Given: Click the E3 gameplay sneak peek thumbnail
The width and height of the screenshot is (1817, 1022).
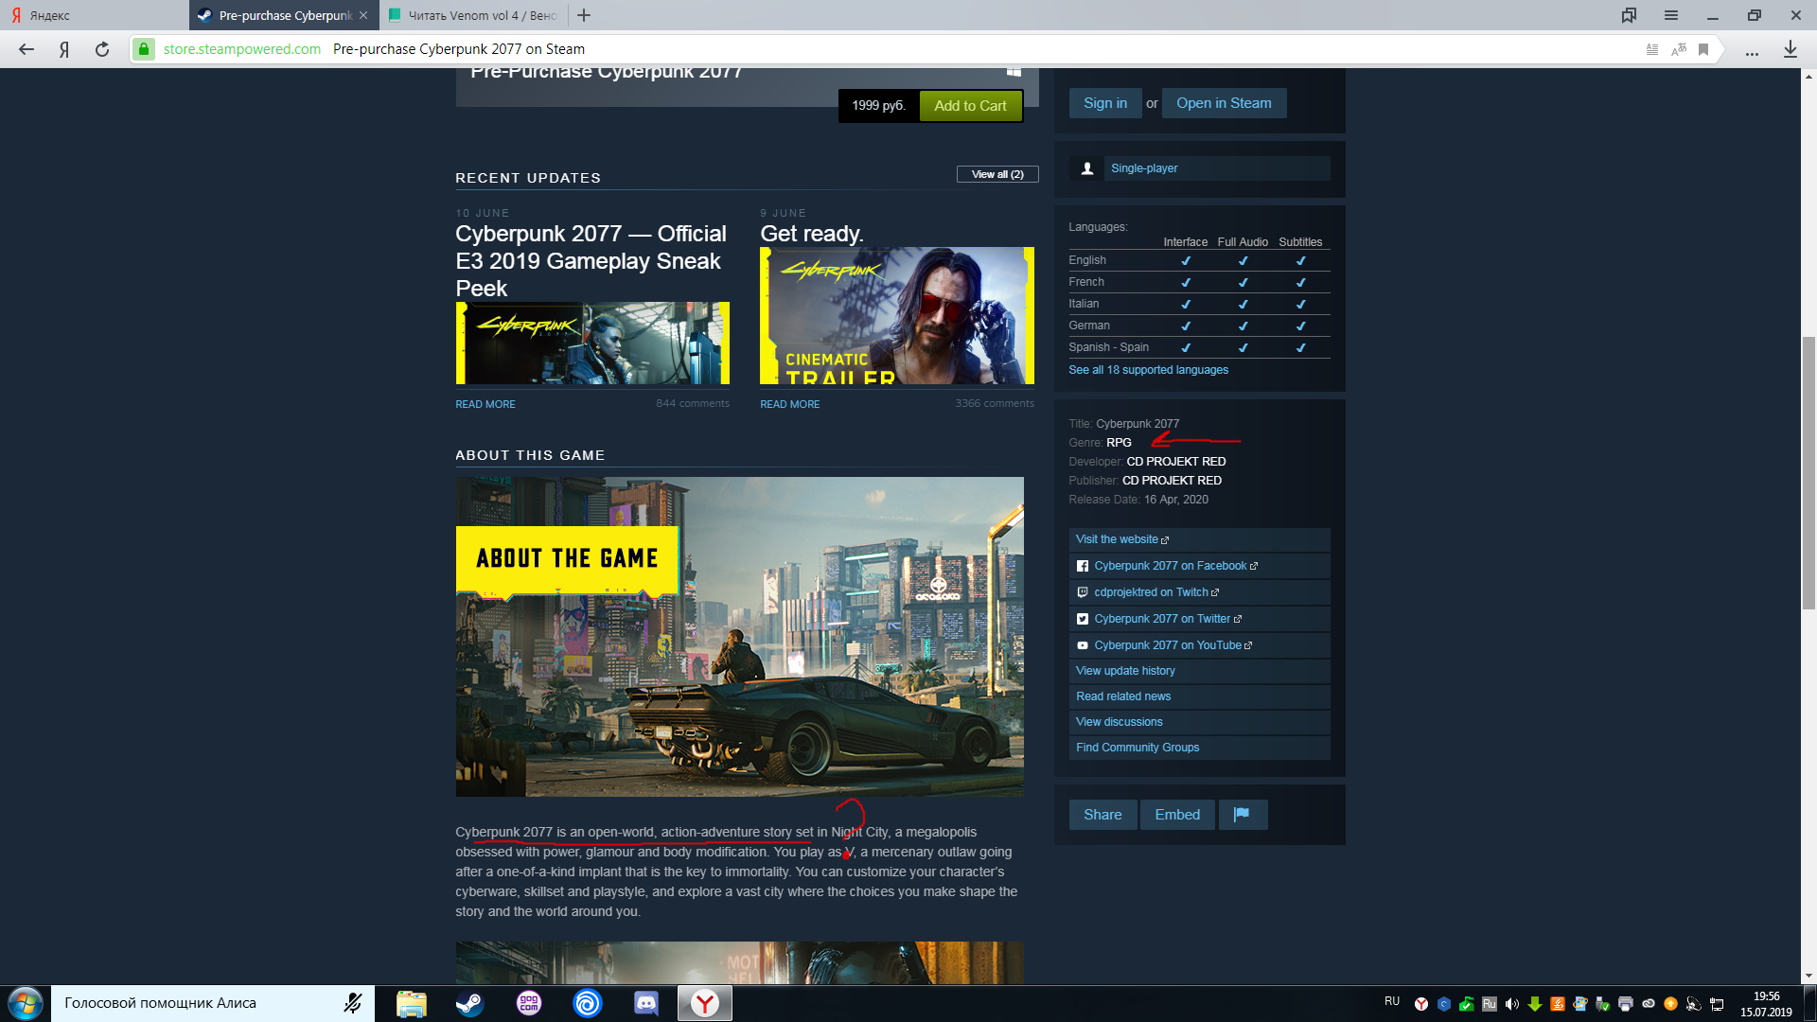Looking at the screenshot, I should 592,343.
